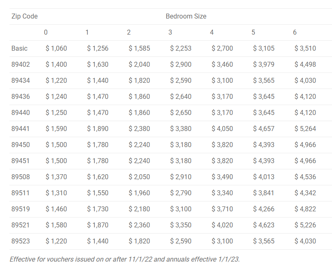
Task: Click the Bedroom Size header
Action: (x=186, y=16)
